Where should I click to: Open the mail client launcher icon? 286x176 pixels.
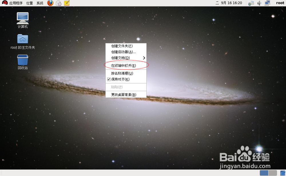(59, 3)
